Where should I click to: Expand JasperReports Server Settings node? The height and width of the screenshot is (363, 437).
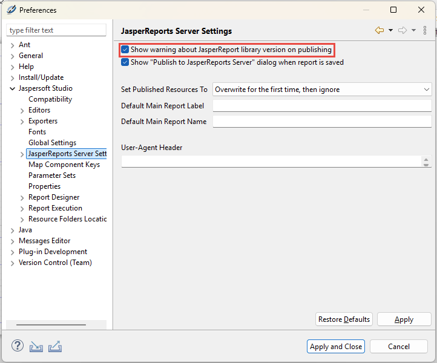coord(22,154)
